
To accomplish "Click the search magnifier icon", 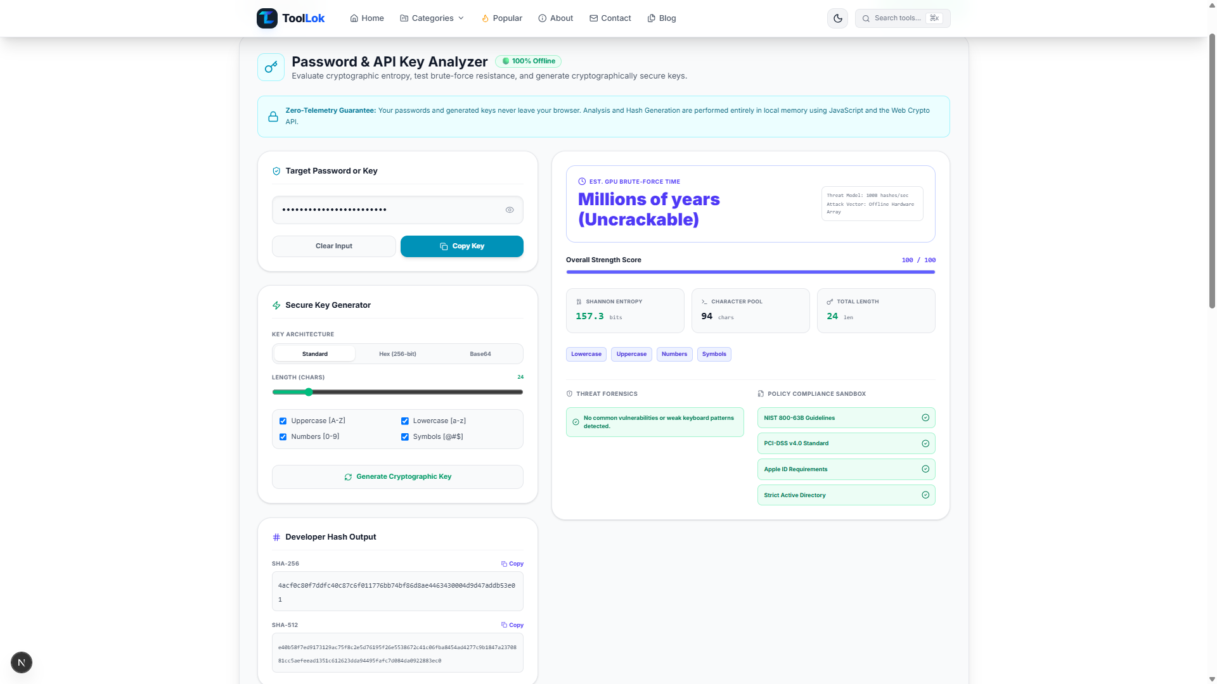I will pyautogui.click(x=866, y=18).
